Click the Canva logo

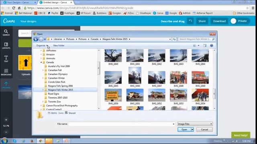pos(9,21)
